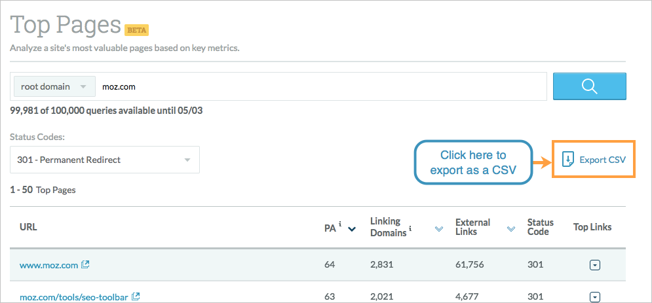Open the moz.com/tools/seo-toolbar link

pos(73,297)
